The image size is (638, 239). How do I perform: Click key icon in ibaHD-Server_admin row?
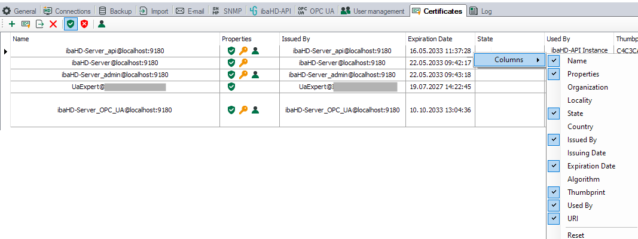(x=243, y=75)
